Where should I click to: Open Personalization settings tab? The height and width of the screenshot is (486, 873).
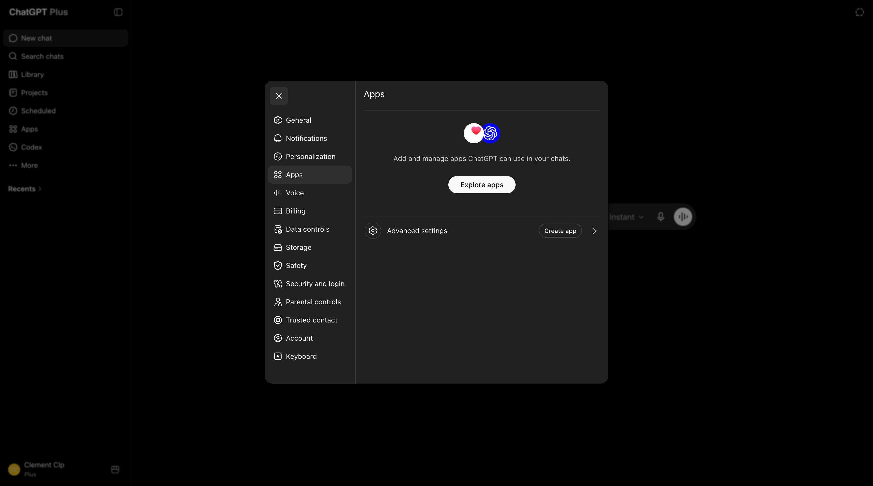click(310, 156)
